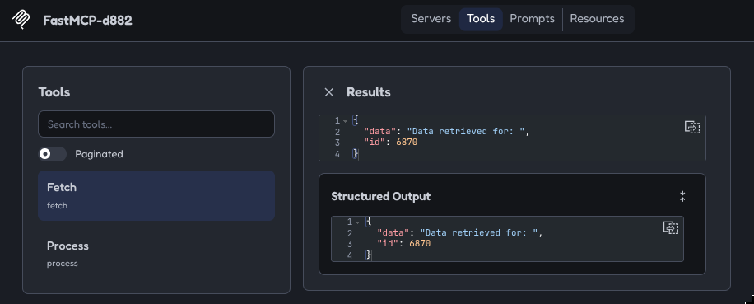The height and width of the screenshot is (304, 754).
Task: Toggle the Paginated switch
Action: 53,154
